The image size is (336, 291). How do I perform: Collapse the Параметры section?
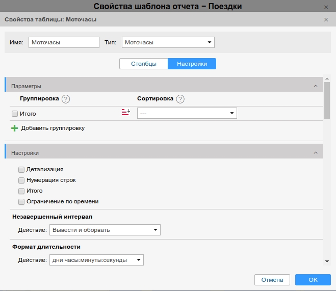316,86
